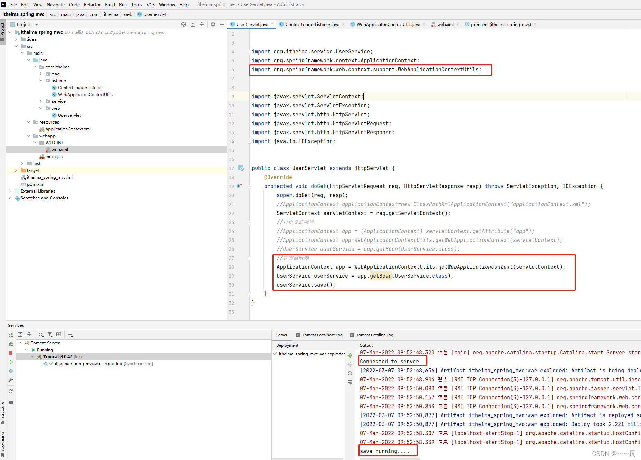The width and height of the screenshot is (641, 460).
Task: Open the VCS menu
Action: [x=151, y=4]
